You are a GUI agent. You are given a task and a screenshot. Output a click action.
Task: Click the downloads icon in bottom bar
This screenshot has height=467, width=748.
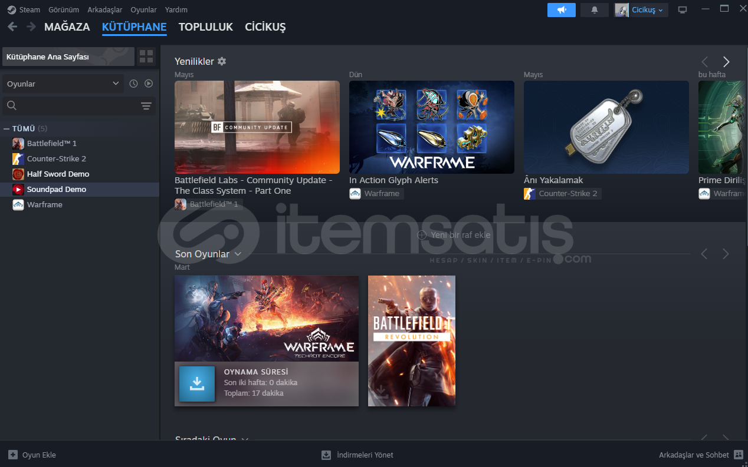[326, 455]
